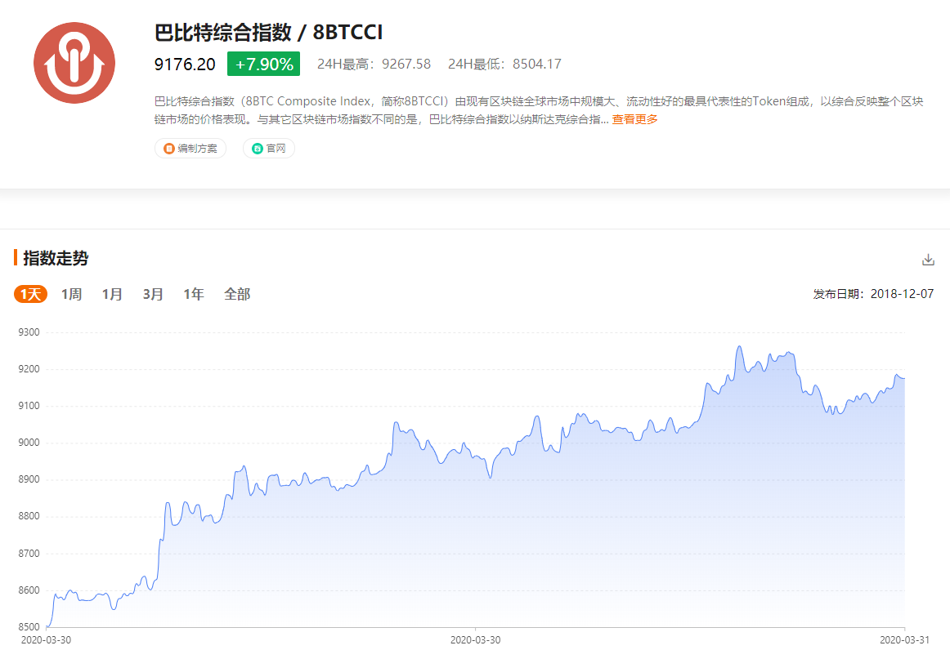This screenshot has height=650, width=950.
Task: Click the 9000 y-axis label
Action: pyautogui.click(x=29, y=443)
